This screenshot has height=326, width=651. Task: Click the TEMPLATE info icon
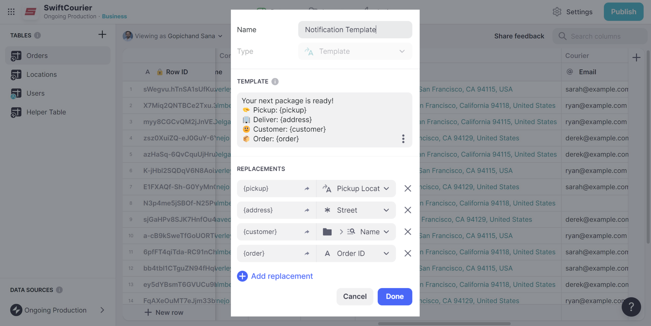tap(275, 81)
